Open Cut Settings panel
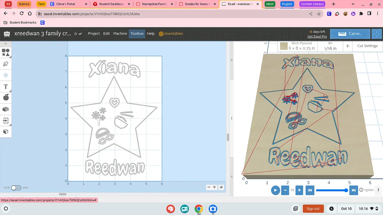Screen dimensions: 383x215 367,46
